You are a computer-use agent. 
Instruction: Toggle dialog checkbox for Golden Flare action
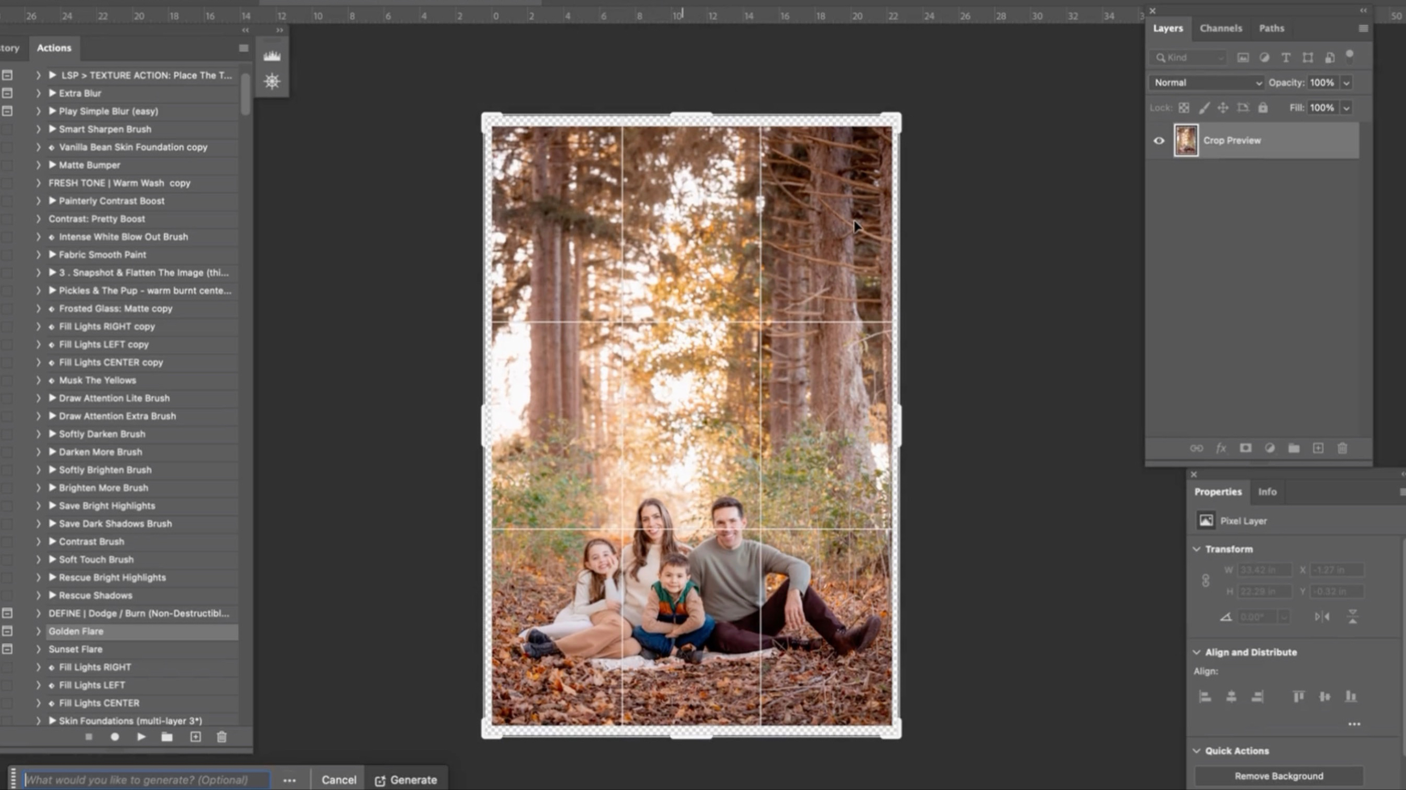pos(8,631)
